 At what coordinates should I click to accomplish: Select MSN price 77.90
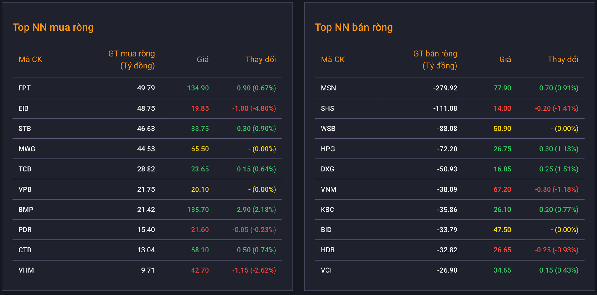click(x=502, y=88)
